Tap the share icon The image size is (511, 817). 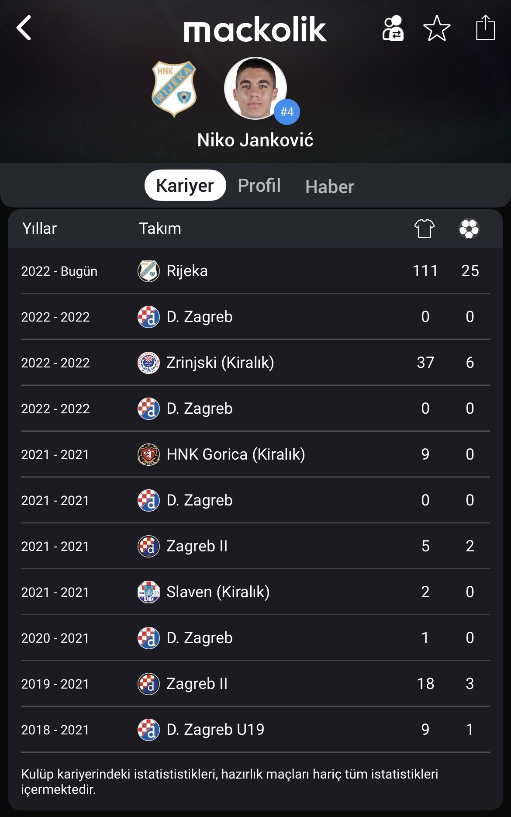coord(485,28)
